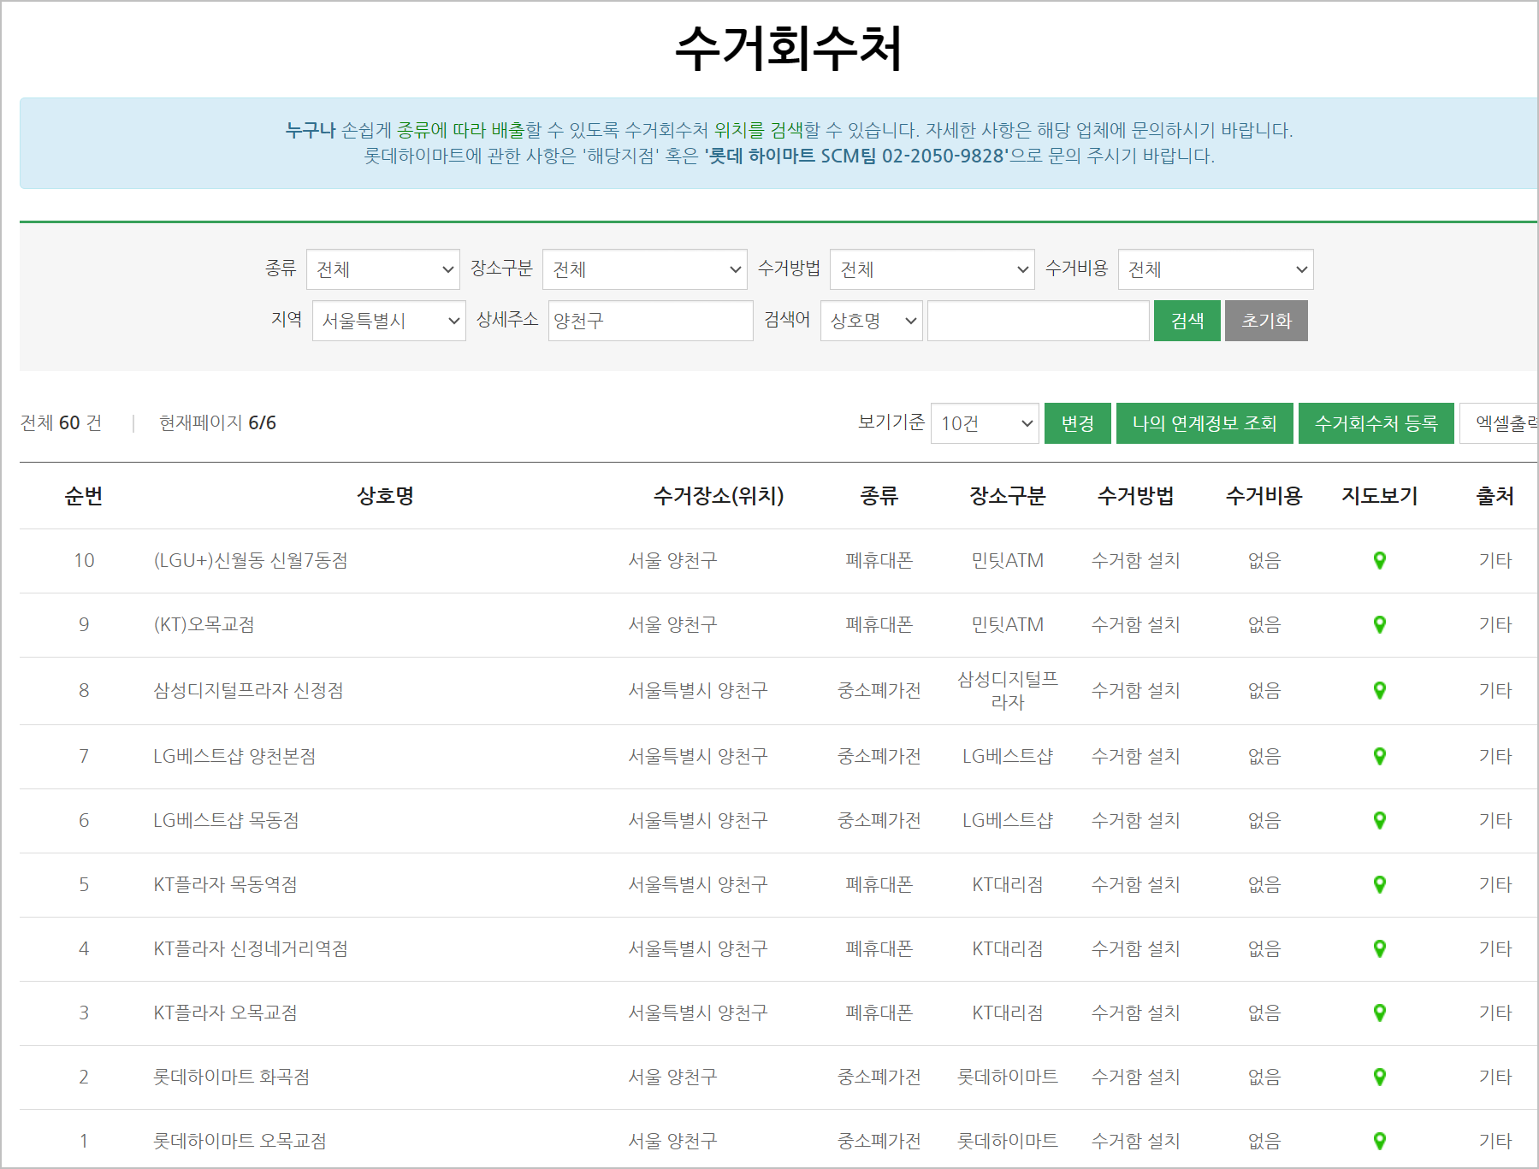Viewport: 1539px width, 1169px height.
Task: Expand the 종류 dropdown
Action: click(382, 269)
